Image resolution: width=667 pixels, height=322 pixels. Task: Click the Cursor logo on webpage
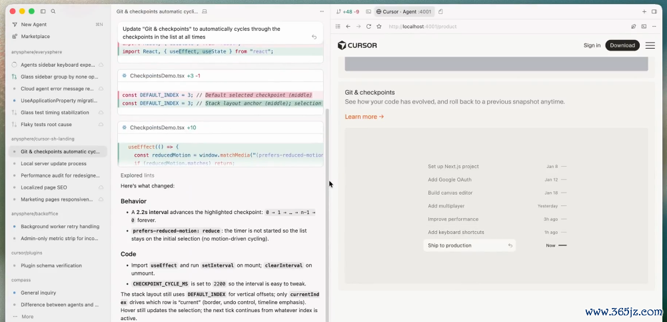[x=357, y=45]
